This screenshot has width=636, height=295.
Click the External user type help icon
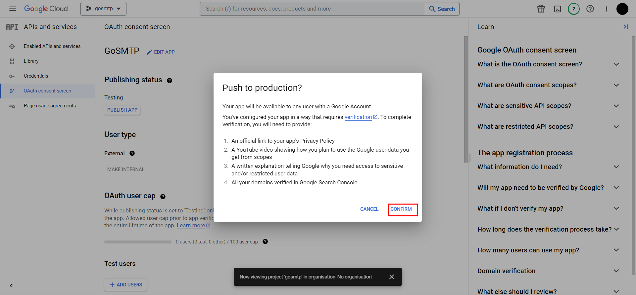coord(132,153)
